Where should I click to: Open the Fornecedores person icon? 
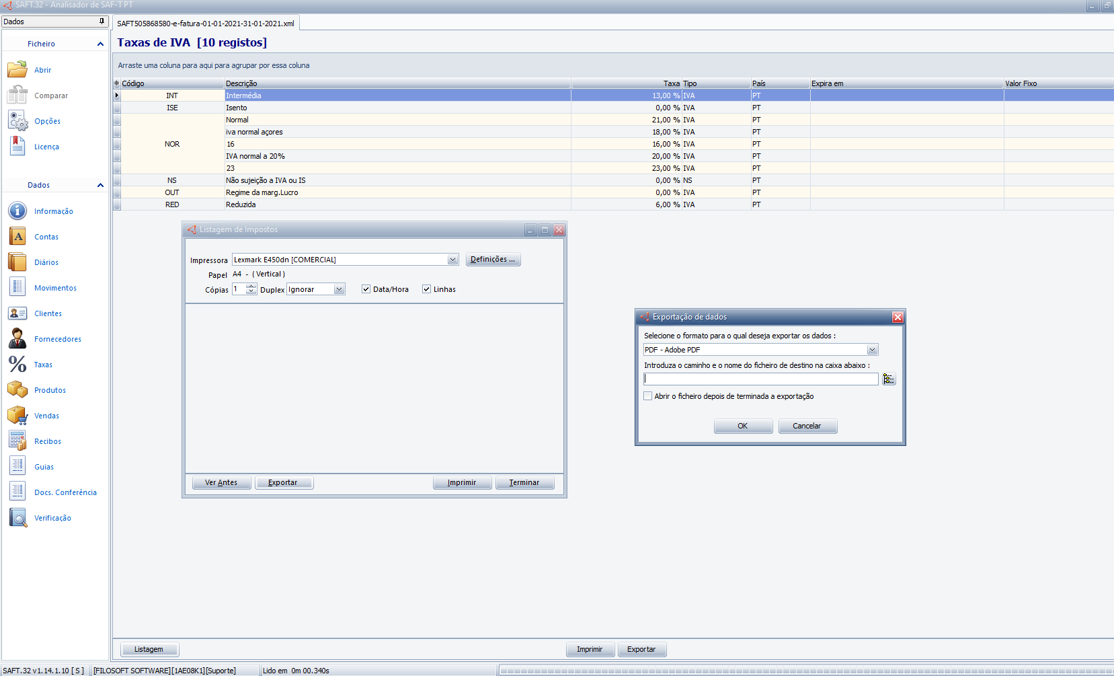pyautogui.click(x=17, y=339)
